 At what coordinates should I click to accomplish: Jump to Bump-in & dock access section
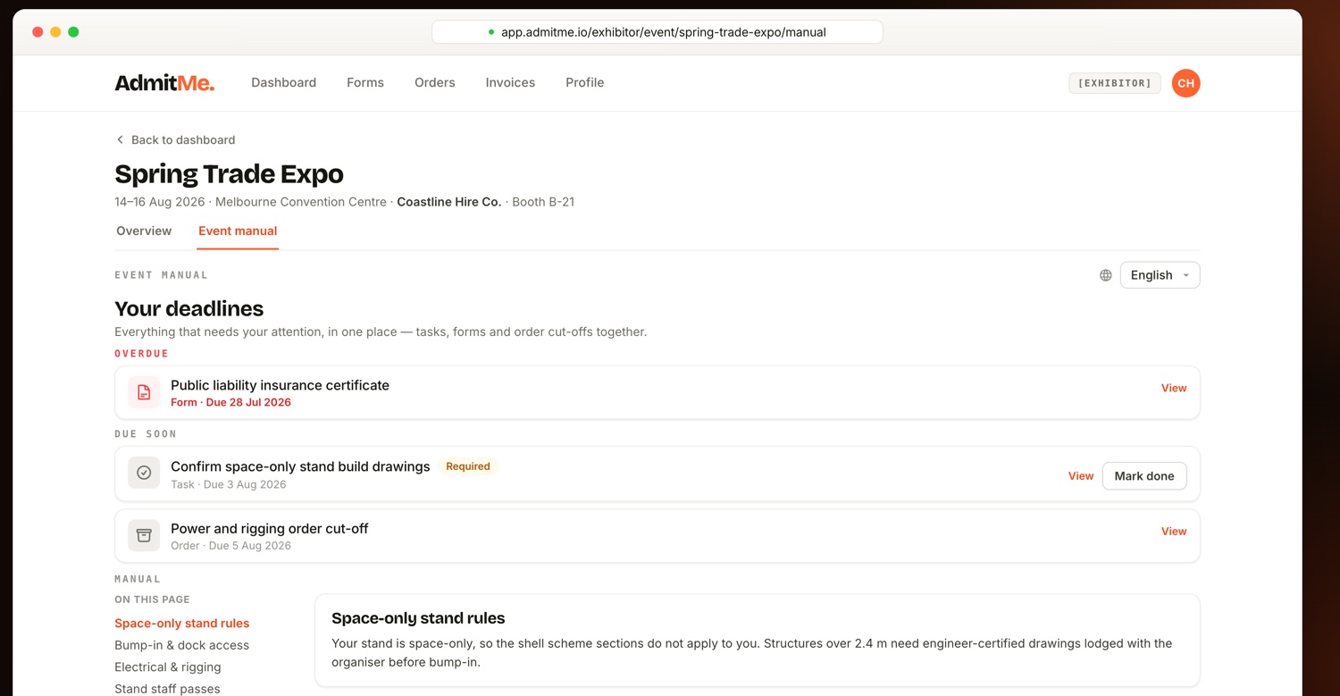(181, 645)
